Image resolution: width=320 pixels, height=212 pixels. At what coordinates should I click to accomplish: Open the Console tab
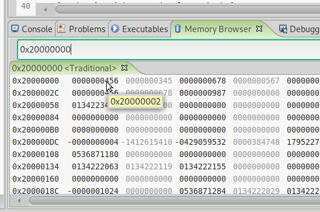(32, 29)
